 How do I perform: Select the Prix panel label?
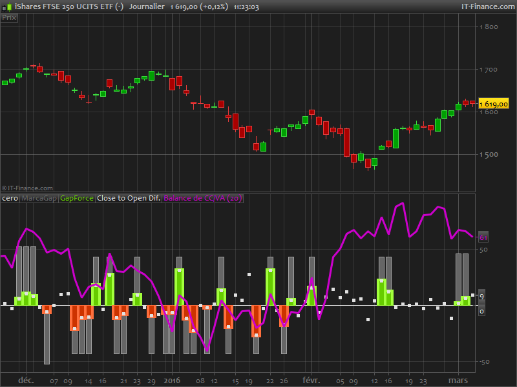pyautogui.click(x=9, y=18)
